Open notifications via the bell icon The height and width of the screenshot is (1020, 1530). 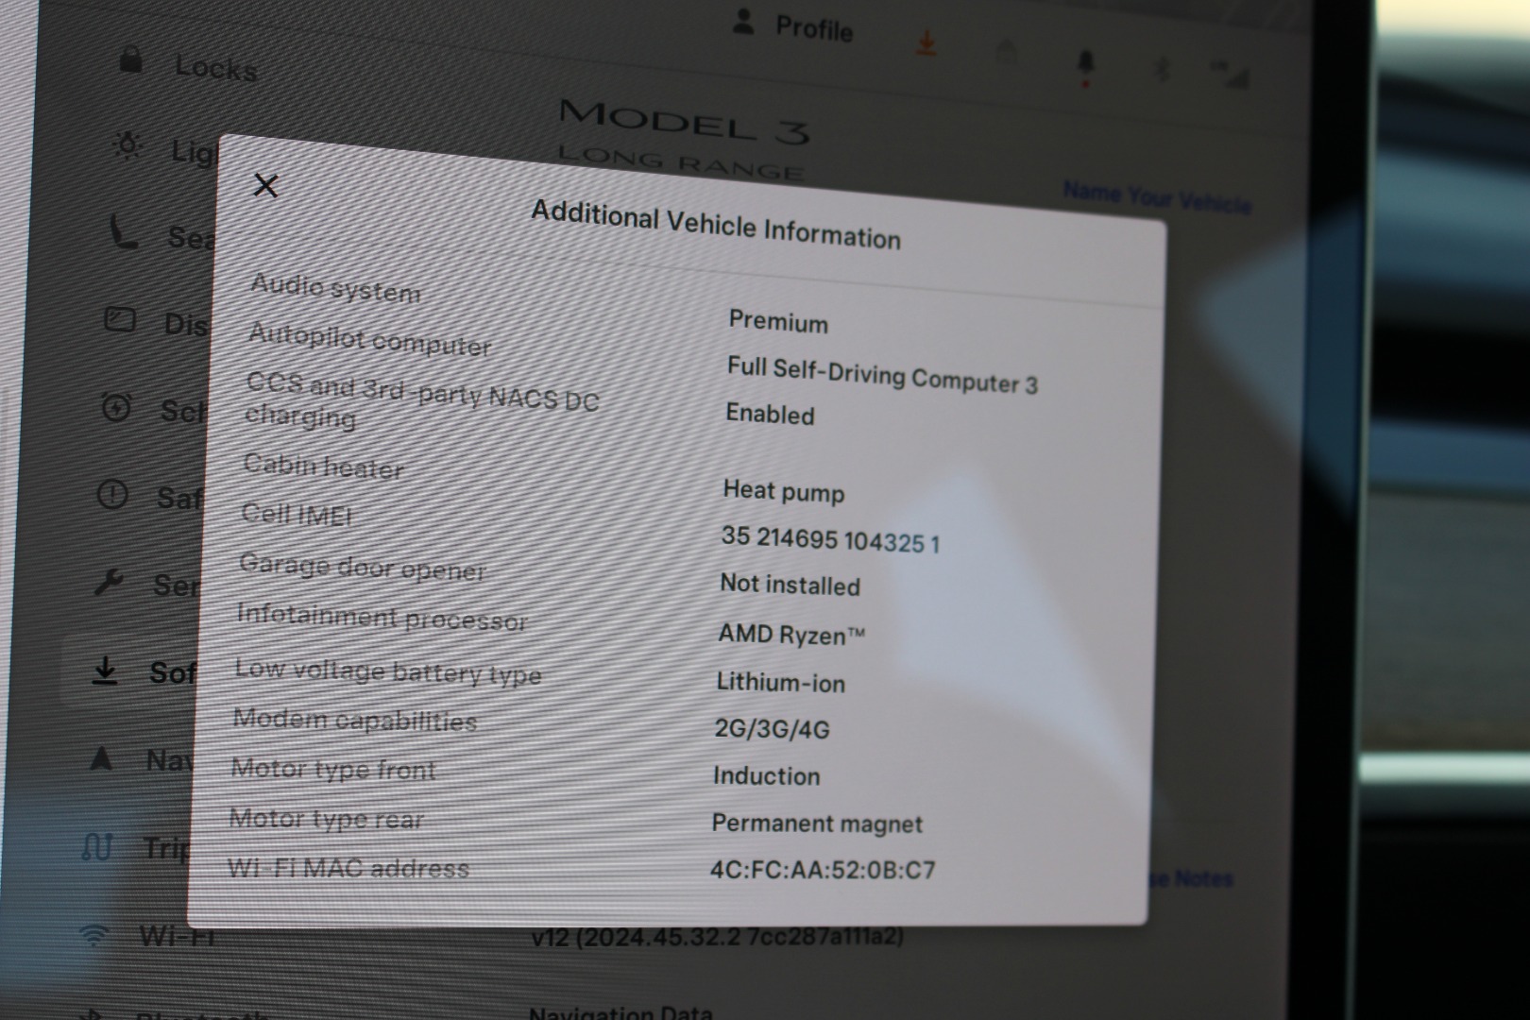1085,64
